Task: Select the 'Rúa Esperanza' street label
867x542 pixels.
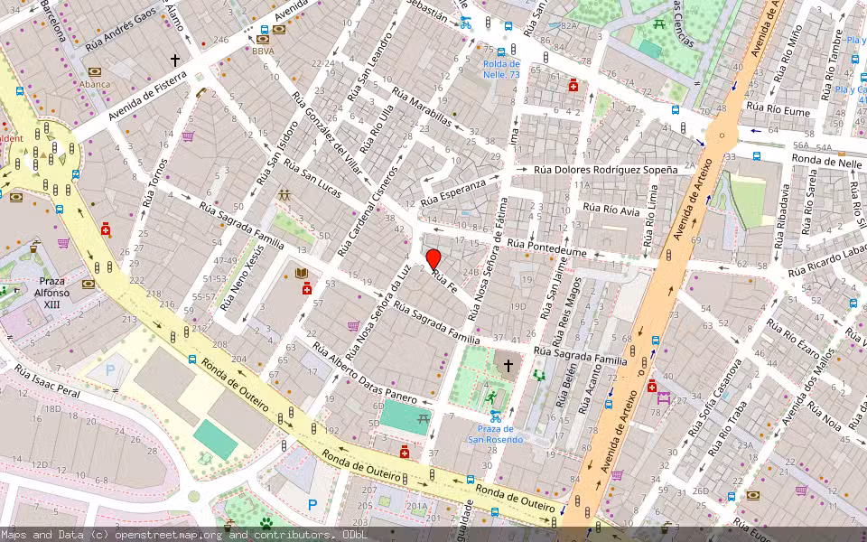Action: click(x=453, y=192)
